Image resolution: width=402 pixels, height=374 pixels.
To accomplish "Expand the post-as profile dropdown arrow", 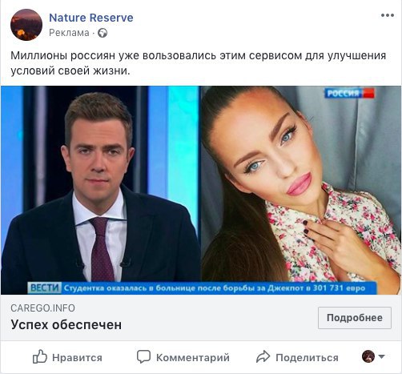I will [381, 356].
